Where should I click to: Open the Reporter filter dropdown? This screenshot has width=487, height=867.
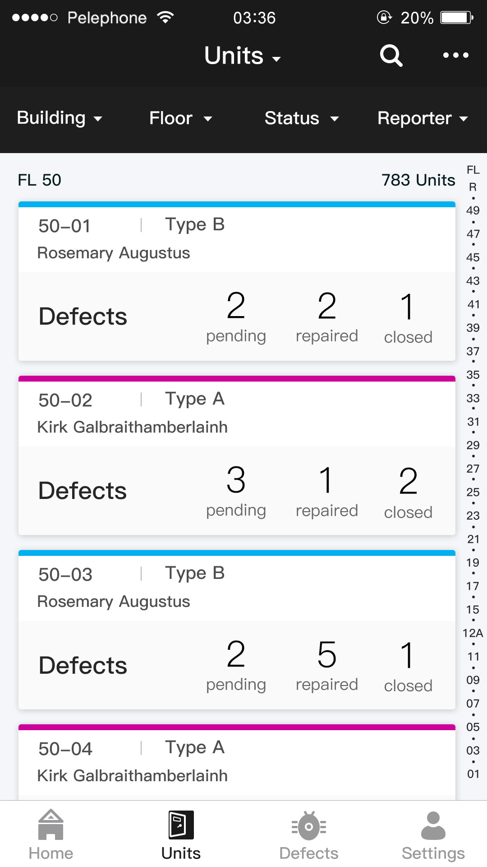423,118
